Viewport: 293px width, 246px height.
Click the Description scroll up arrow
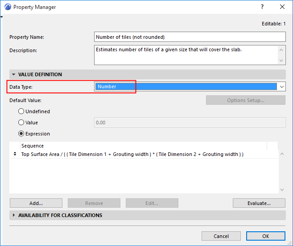pyautogui.click(x=281, y=50)
